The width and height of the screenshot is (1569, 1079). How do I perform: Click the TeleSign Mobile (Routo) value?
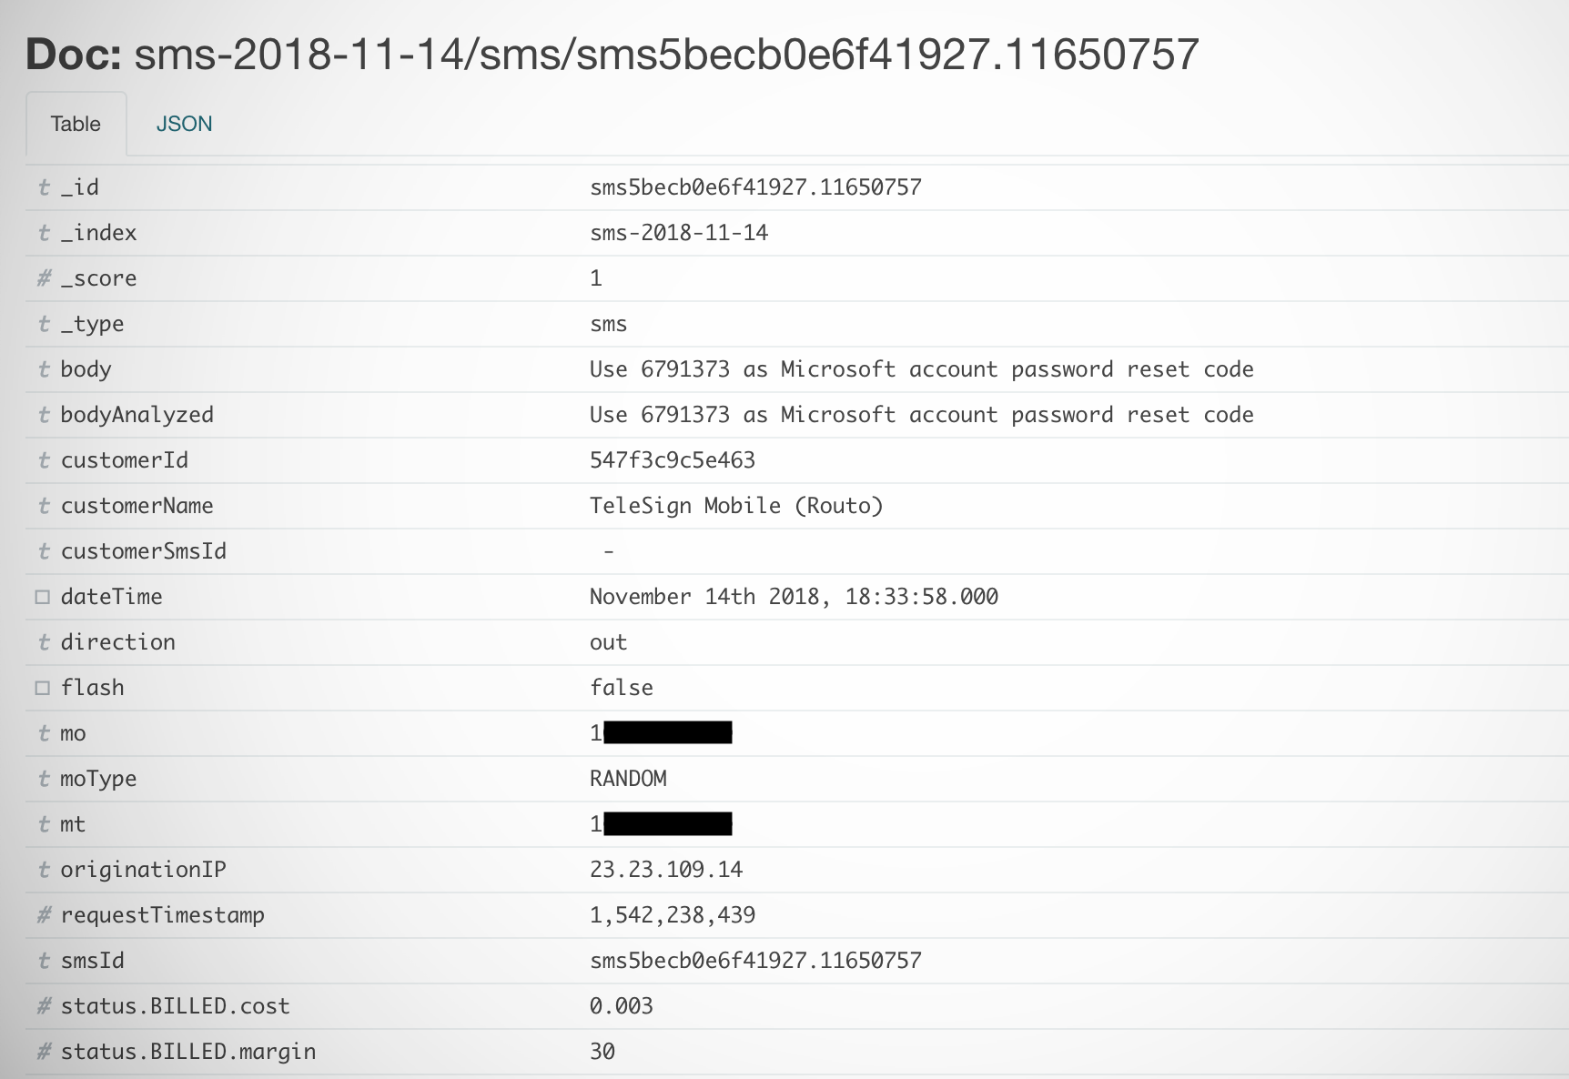(x=736, y=506)
